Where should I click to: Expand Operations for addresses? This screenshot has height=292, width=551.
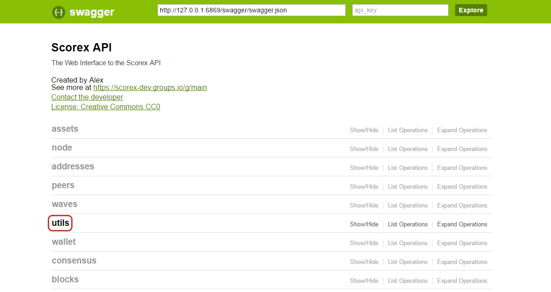pos(462,168)
